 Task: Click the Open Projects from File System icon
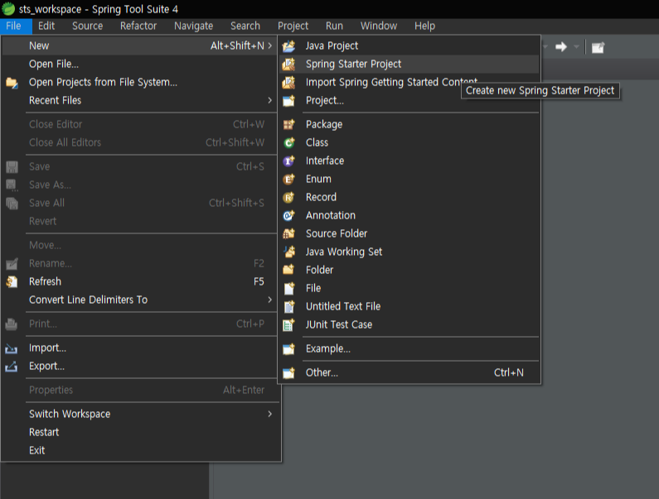tap(12, 83)
